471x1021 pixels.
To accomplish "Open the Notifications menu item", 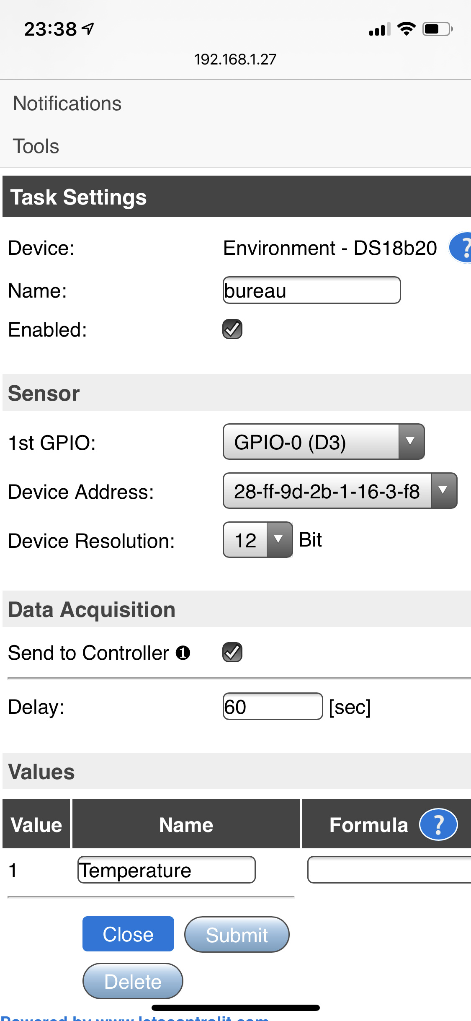I will click(x=67, y=104).
